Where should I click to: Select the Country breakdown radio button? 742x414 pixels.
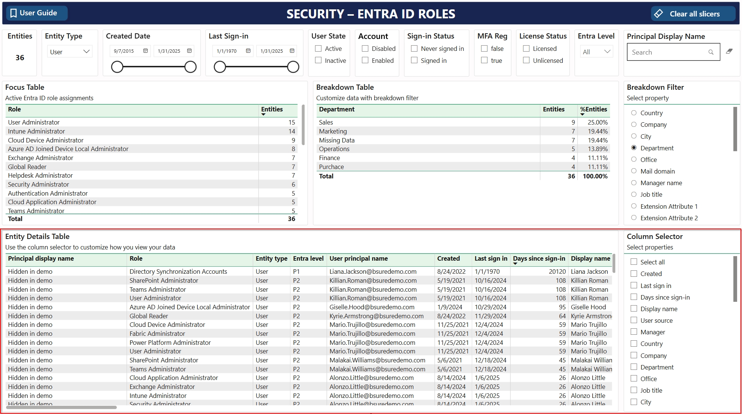point(634,113)
